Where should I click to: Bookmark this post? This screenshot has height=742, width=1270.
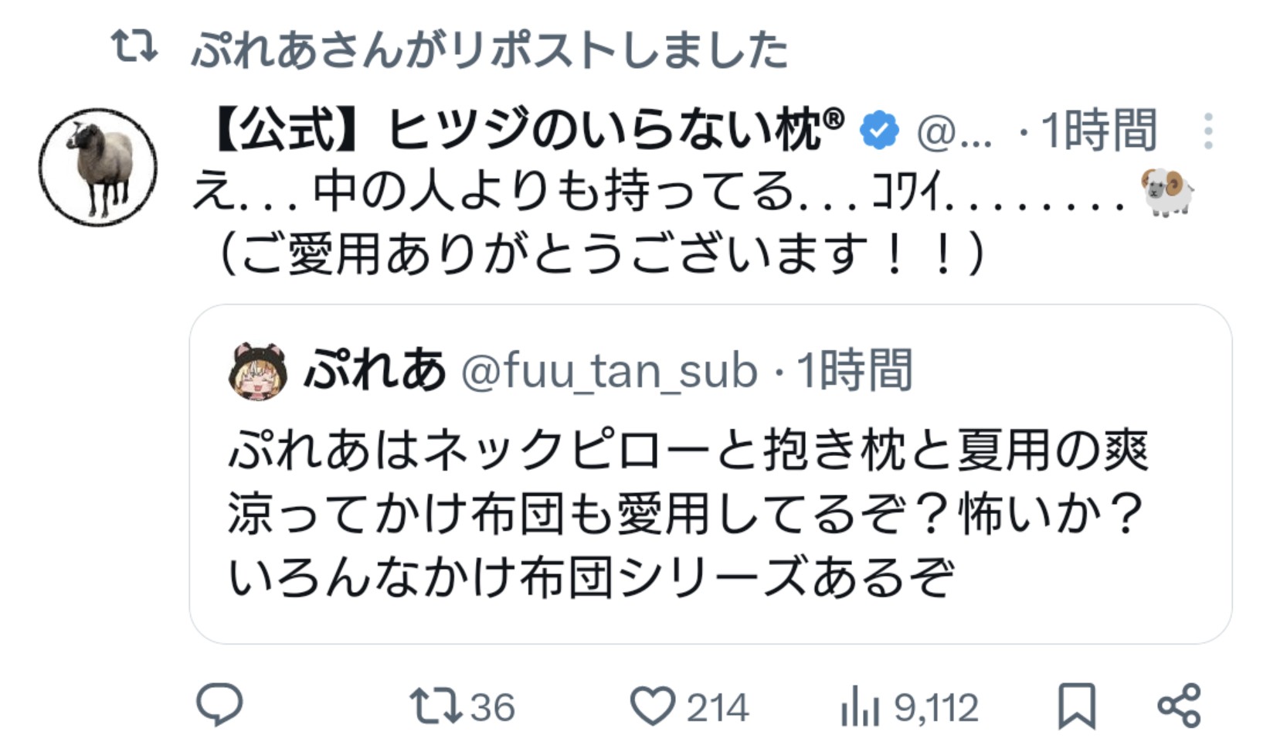pos(1077,706)
